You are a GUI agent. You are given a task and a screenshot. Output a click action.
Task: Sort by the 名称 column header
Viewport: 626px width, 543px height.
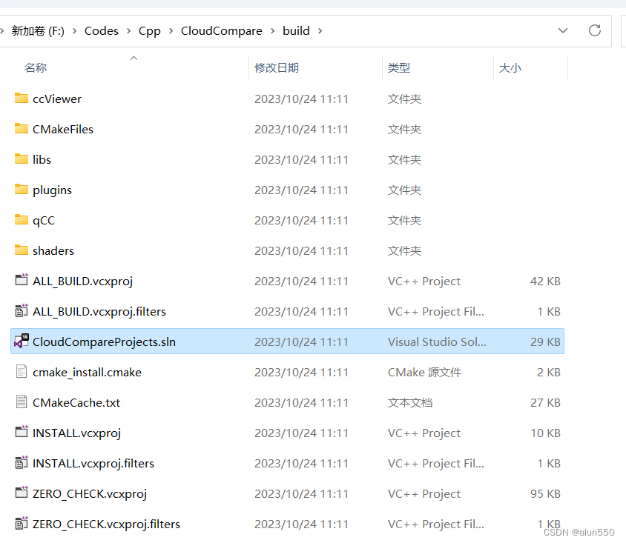coord(36,67)
